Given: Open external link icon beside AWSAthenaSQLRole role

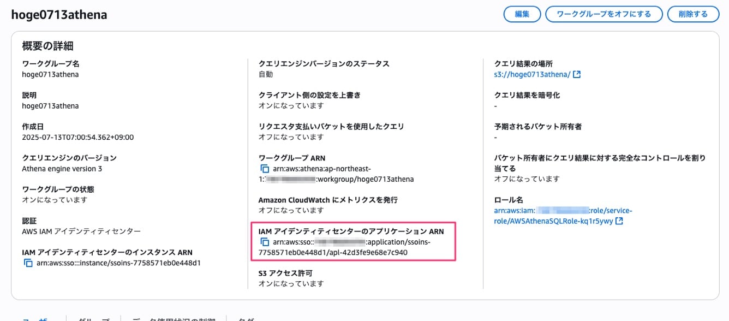Looking at the screenshot, I should pyautogui.click(x=619, y=221).
